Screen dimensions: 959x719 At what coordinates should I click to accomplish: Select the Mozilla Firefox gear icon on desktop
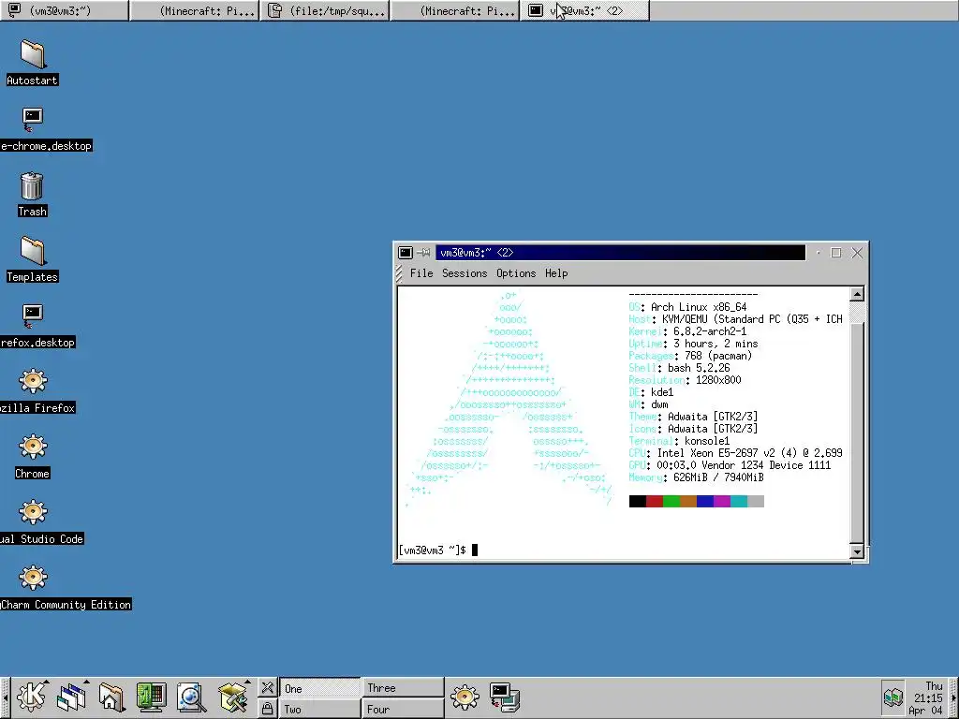[33, 390]
